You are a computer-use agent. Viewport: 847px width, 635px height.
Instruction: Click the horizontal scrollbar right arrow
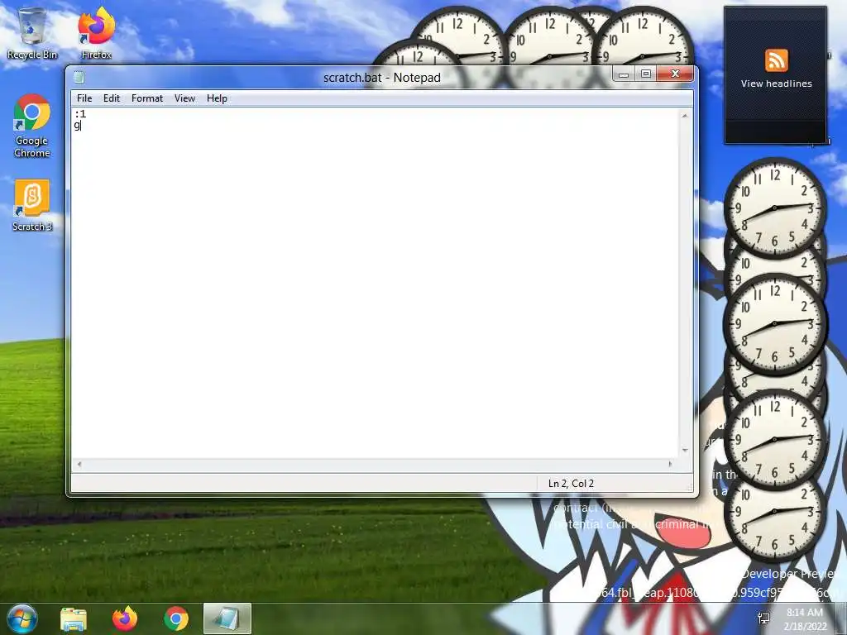click(x=670, y=465)
